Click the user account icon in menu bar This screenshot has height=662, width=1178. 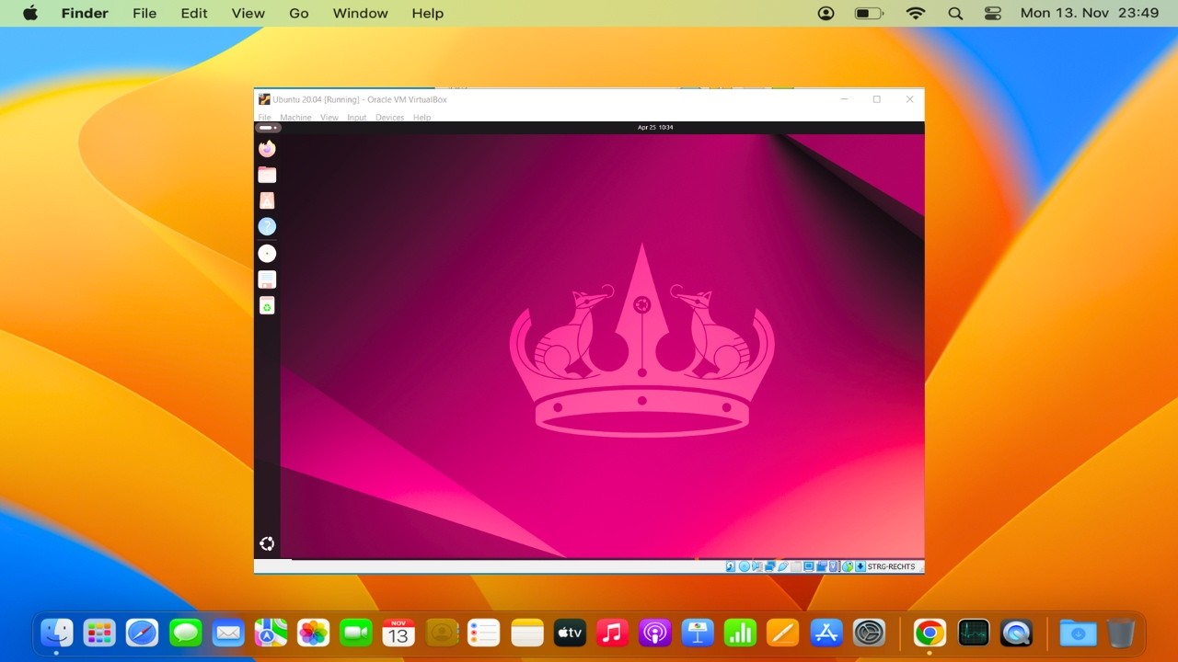[x=826, y=13]
